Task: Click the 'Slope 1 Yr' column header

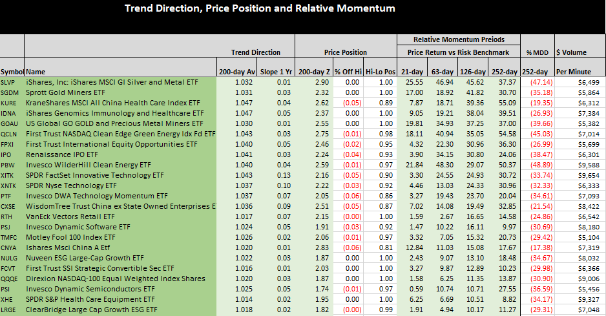Action: (276, 71)
